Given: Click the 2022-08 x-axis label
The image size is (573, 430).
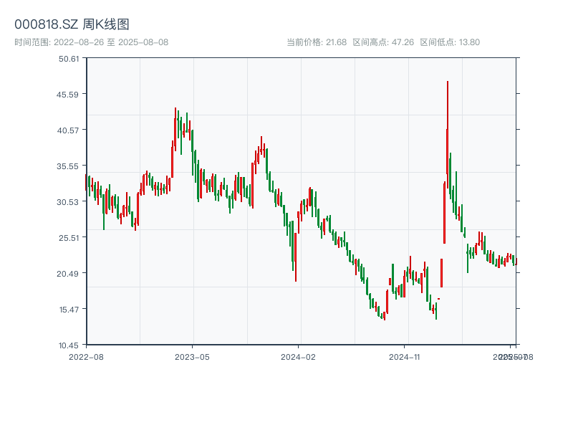Looking at the screenshot, I should (86, 357).
